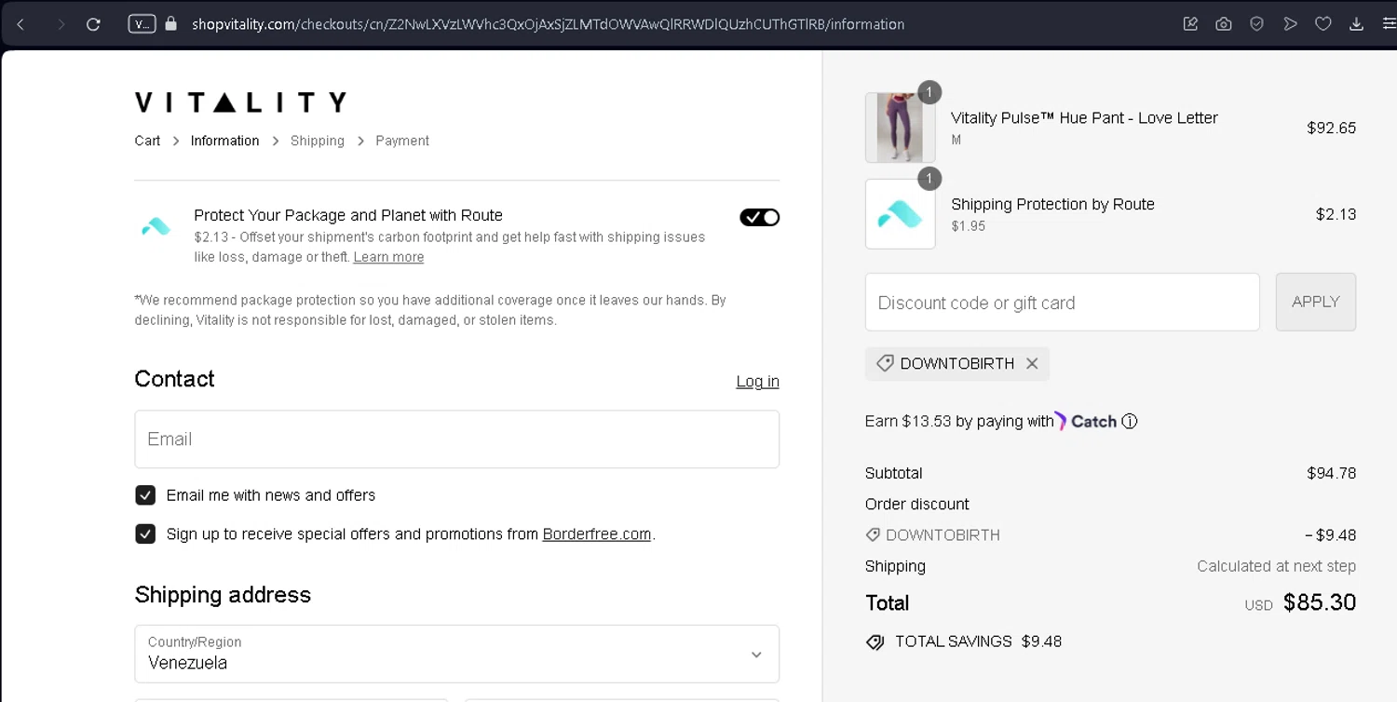Click the heart bookmark icon
The image size is (1397, 702).
click(1322, 24)
